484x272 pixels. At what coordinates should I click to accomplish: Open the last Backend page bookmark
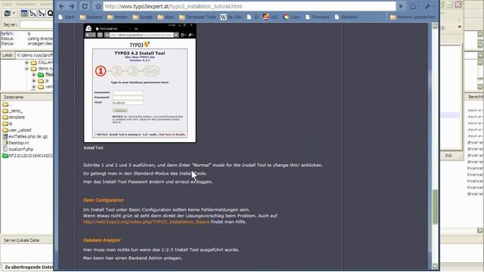tap(346, 17)
